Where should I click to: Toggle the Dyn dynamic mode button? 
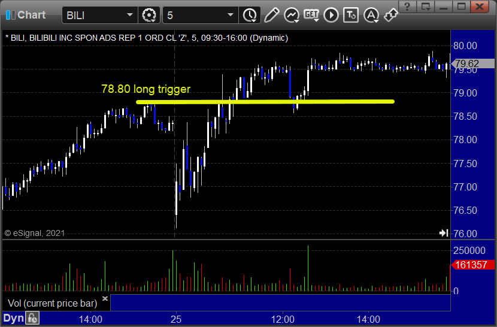coord(13,318)
